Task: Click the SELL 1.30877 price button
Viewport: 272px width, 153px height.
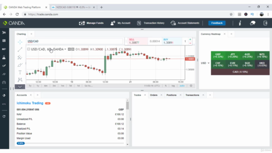Action: 137,41
